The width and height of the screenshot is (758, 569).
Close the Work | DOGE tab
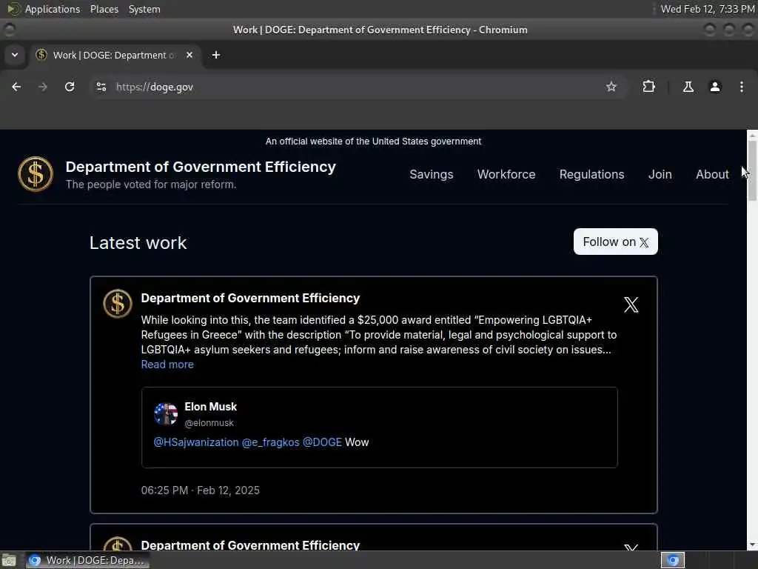tap(189, 55)
